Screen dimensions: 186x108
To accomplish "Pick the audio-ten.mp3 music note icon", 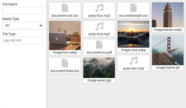I will [x=133, y=61].
